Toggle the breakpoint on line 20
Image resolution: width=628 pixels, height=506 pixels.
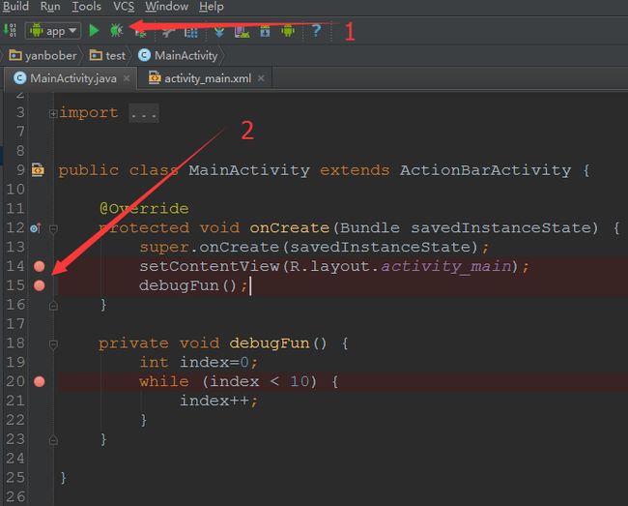pyautogui.click(x=40, y=381)
